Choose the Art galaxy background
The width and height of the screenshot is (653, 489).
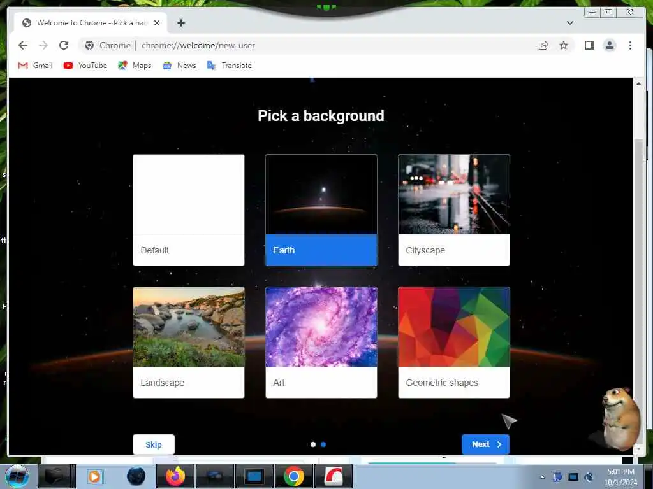pyautogui.click(x=321, y=342)
